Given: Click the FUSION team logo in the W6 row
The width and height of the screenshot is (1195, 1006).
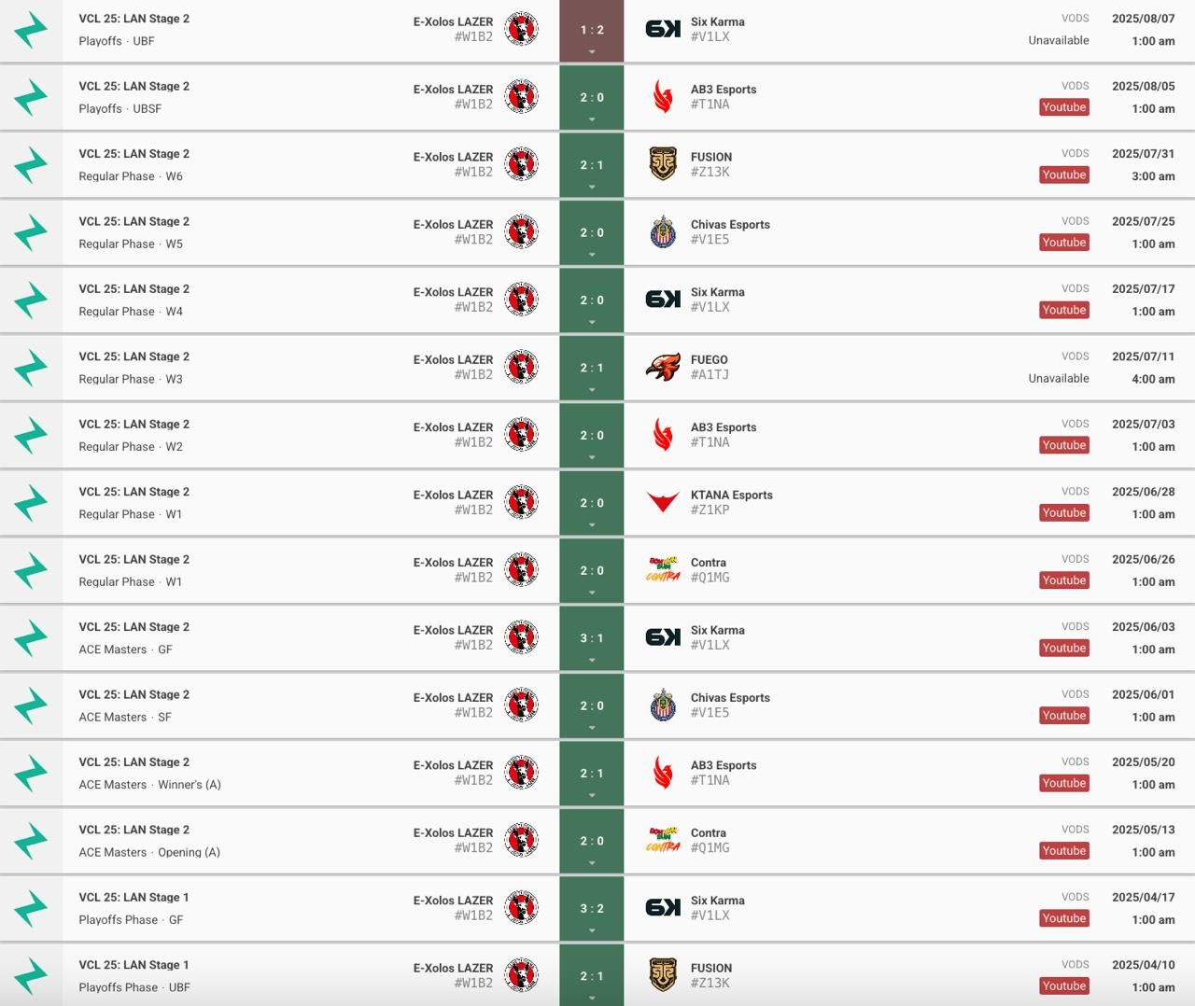Looking at the screenshot, I should pyautogui.click(x=663, y=164).
